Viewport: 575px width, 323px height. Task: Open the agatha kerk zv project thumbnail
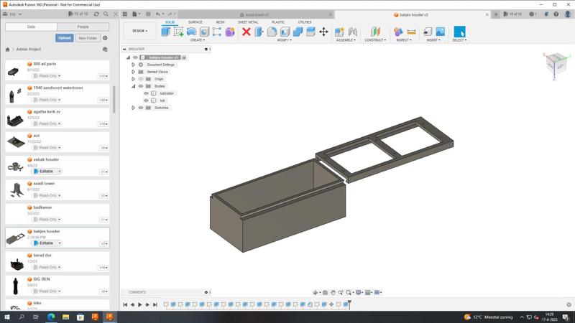pyautogui.click(x=15, y=119)
